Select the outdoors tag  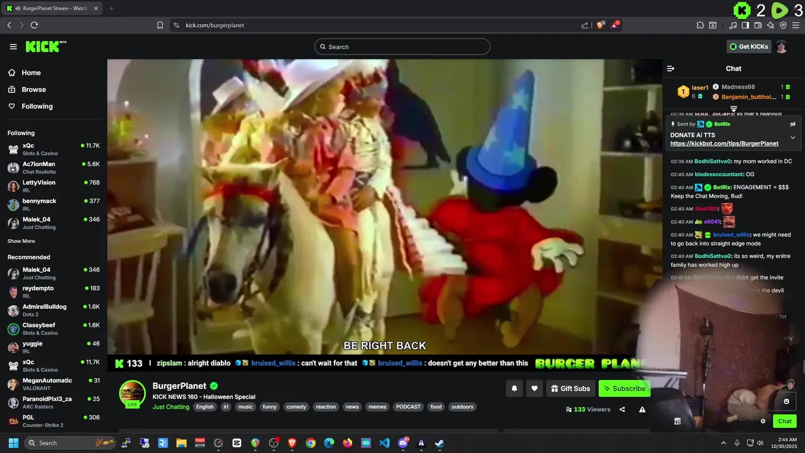tap(462, 407)
